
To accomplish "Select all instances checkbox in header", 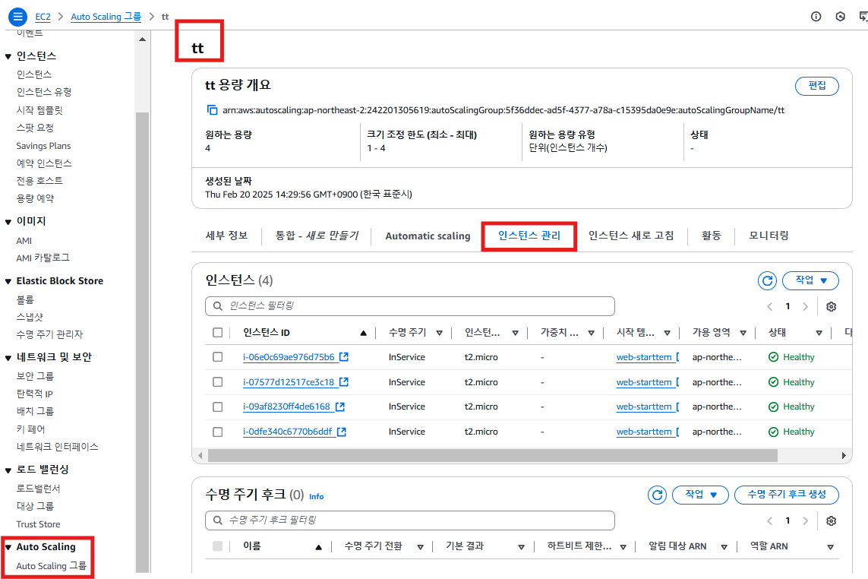I will point(217,333).
